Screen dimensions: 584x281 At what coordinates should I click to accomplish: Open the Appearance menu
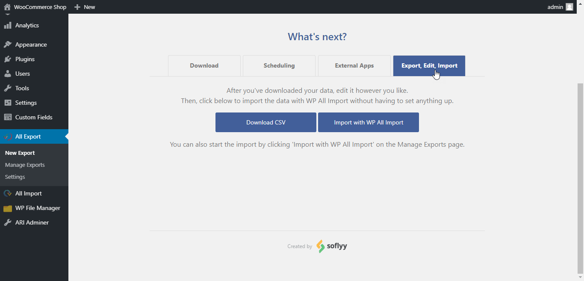point(34,44)
